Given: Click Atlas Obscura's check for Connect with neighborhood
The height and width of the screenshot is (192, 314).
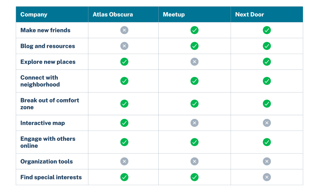Looking at the screenshot, I should pos(124,81).
